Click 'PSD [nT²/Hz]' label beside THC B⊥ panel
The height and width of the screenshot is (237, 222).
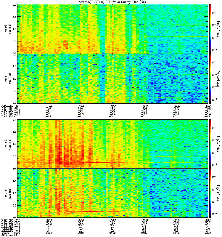tap(218, 144)
